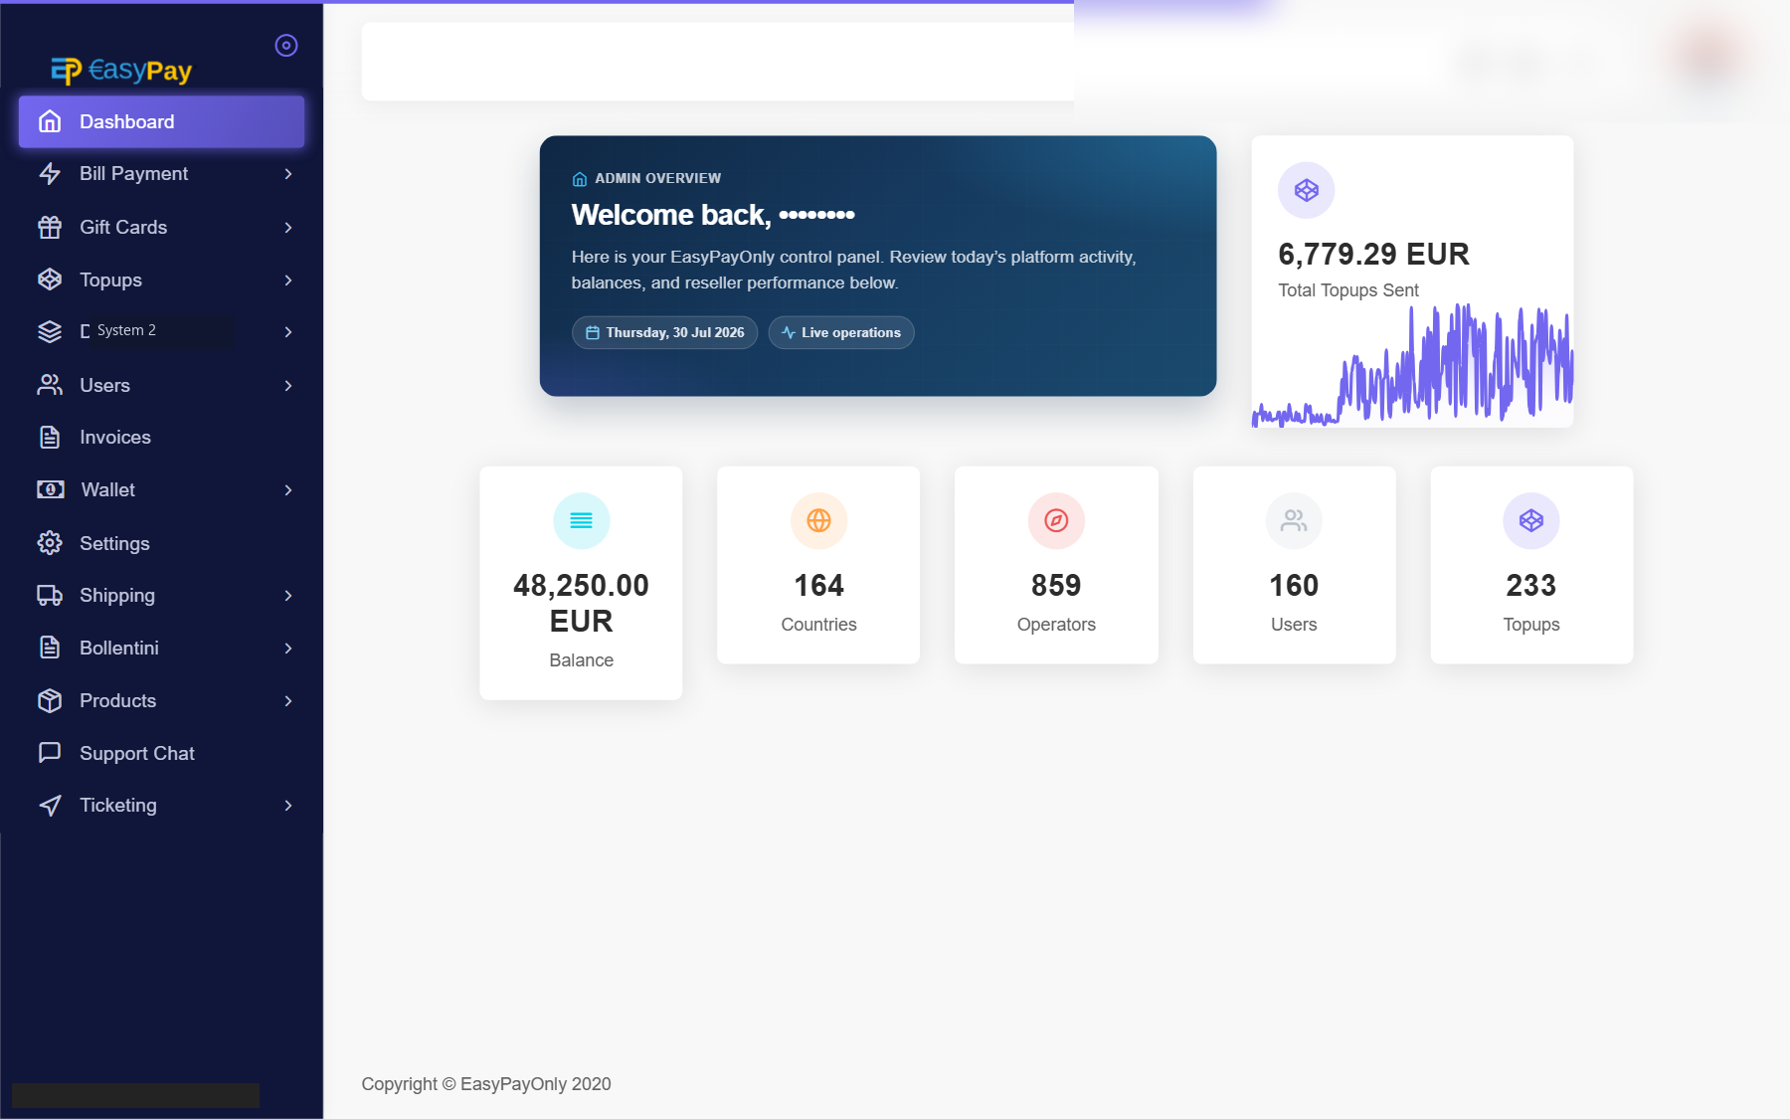Toggle the sidebar pin circle icon
This screenshot has height=1119, width=1790.
tap(286, 46)
